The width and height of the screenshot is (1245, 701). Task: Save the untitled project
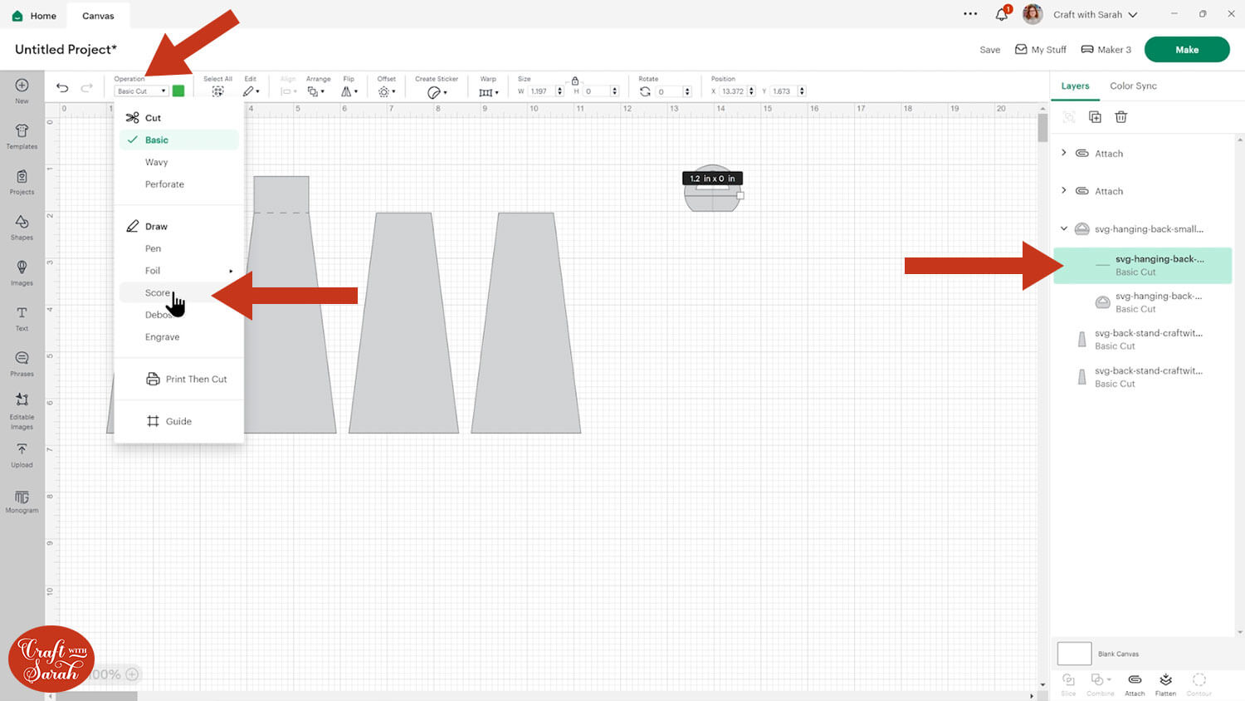click(989, 49)
